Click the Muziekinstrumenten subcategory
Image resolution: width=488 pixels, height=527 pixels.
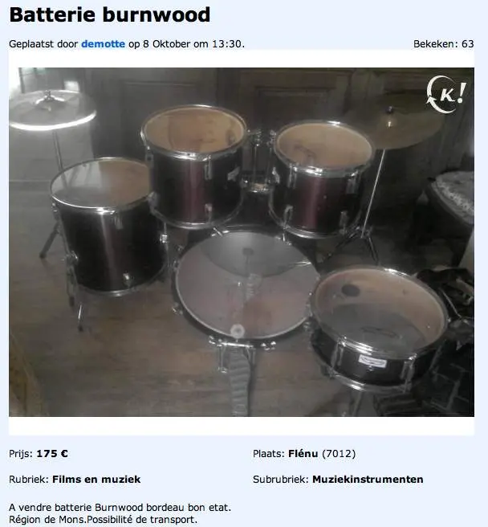coord(368,480)
